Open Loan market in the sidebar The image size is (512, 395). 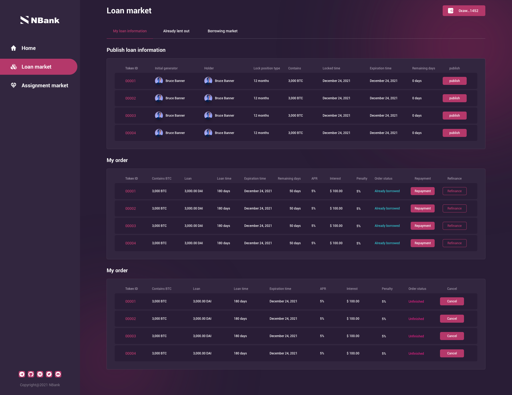pos(37,67)
